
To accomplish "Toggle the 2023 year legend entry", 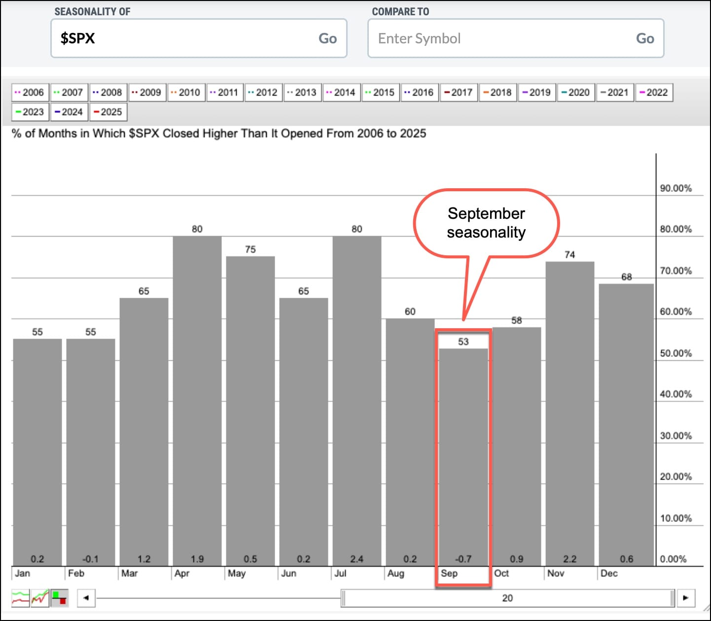I will tap(30, 112).
